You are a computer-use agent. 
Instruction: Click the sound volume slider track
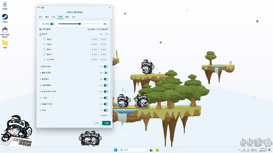[x=80, y=24]
